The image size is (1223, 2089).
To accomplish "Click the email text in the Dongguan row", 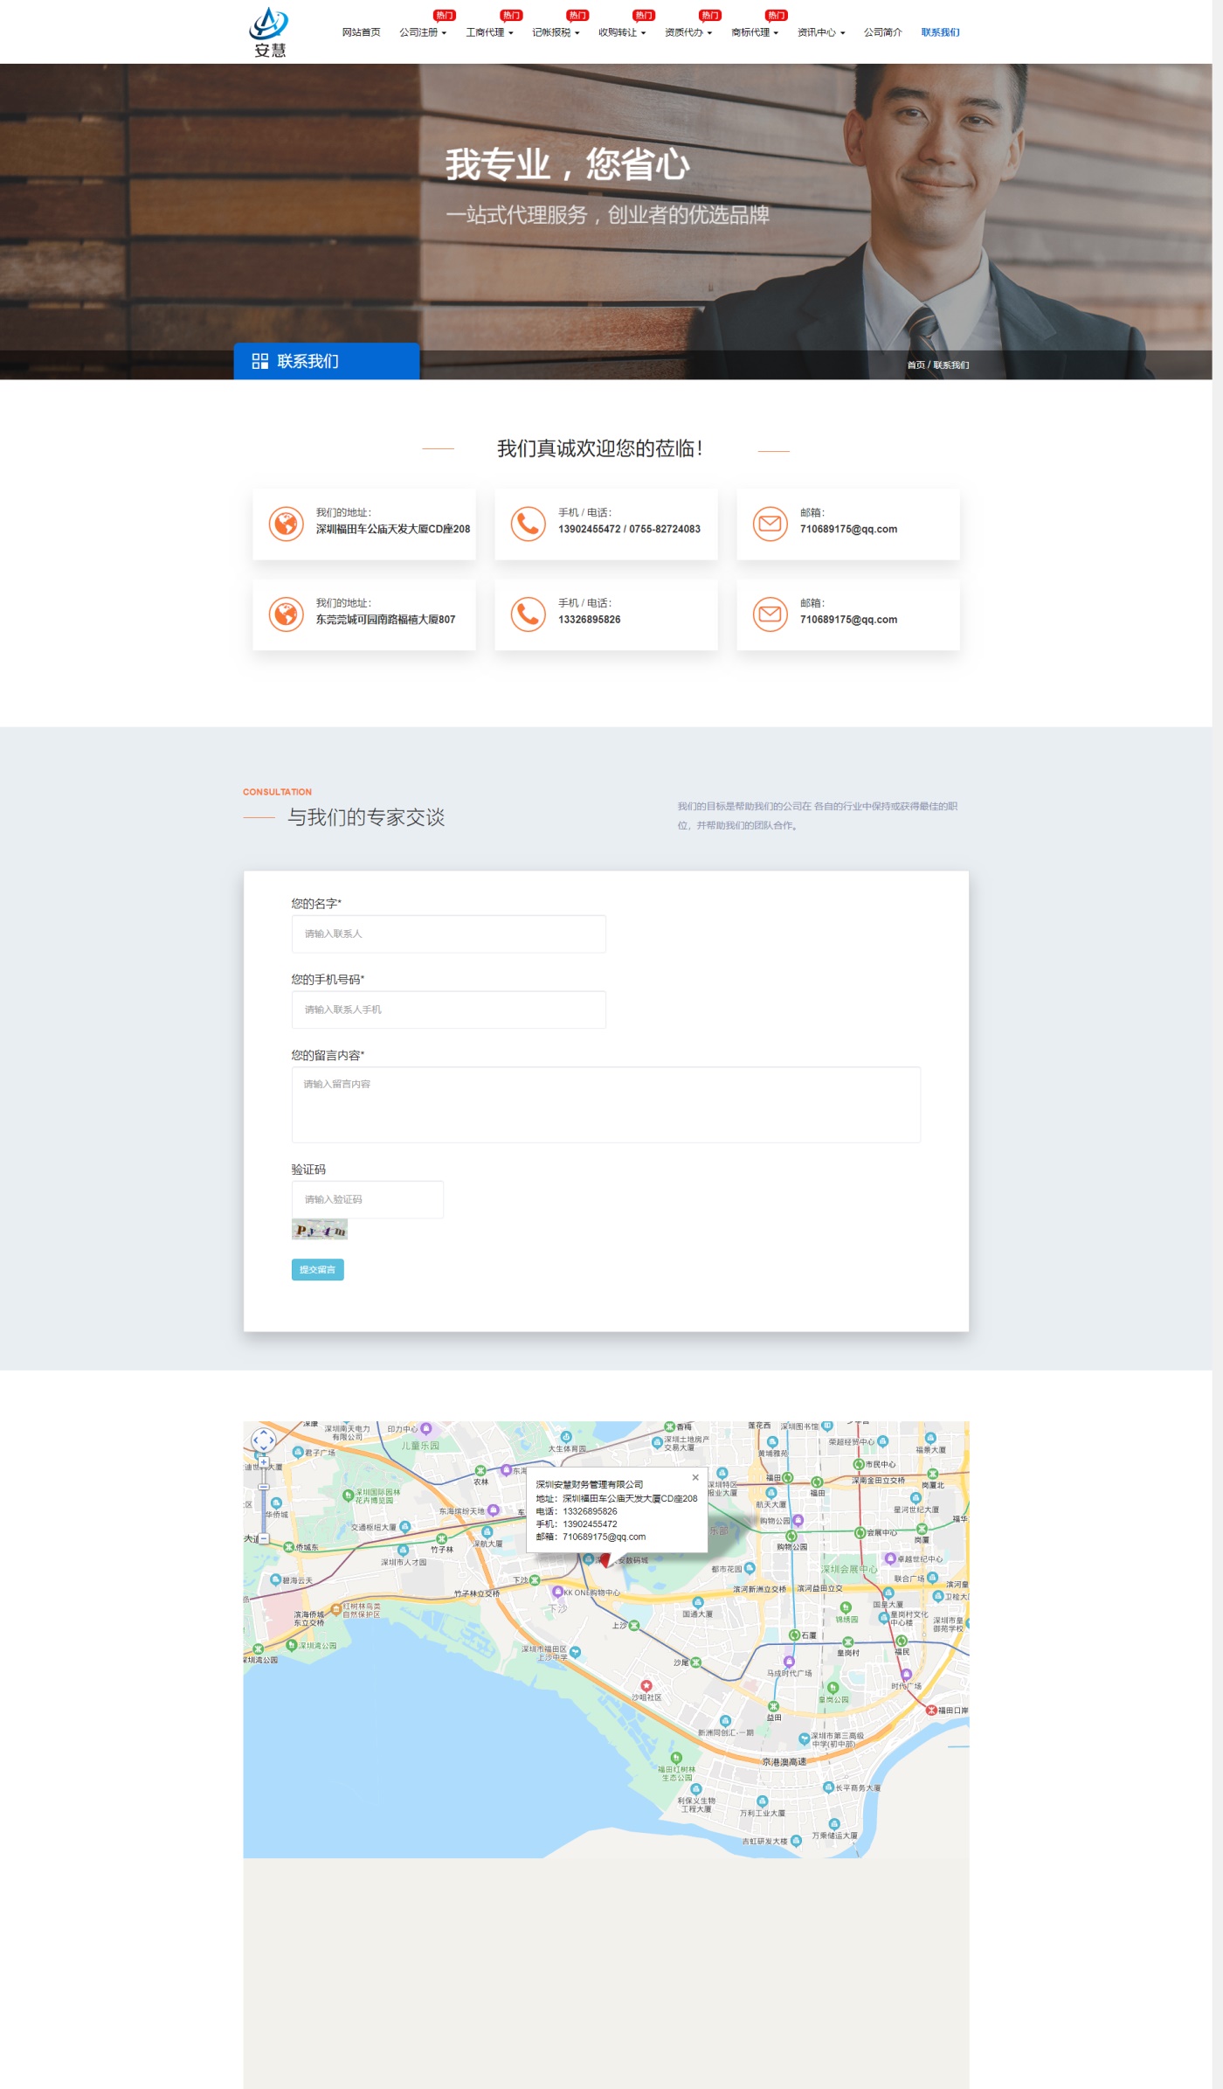I will pyautogui.click(x=848, y=620).
